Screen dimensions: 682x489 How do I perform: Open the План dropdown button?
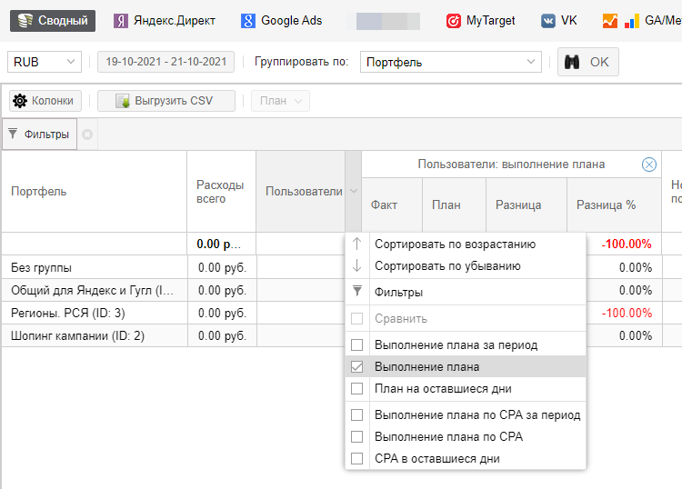pos(280,101)
